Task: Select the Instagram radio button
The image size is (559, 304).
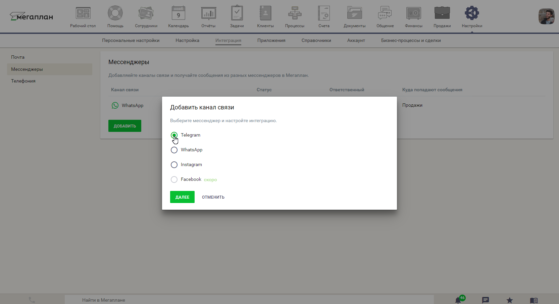Action: (x=174, y=165)
